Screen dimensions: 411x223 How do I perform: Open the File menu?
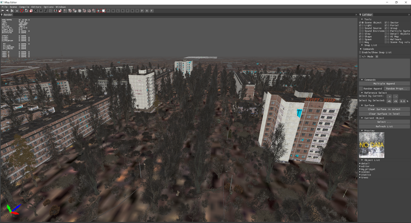4,7
